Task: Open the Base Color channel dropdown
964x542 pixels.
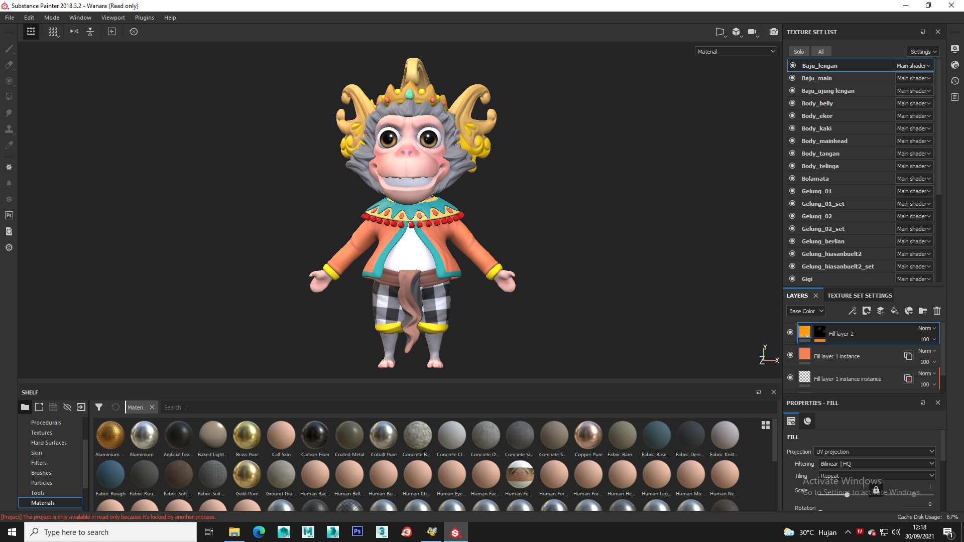Action: pos(805,311)
